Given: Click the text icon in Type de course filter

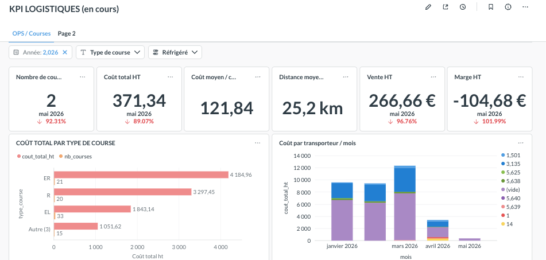Looking at the screenshot, I should coord(83,52).
